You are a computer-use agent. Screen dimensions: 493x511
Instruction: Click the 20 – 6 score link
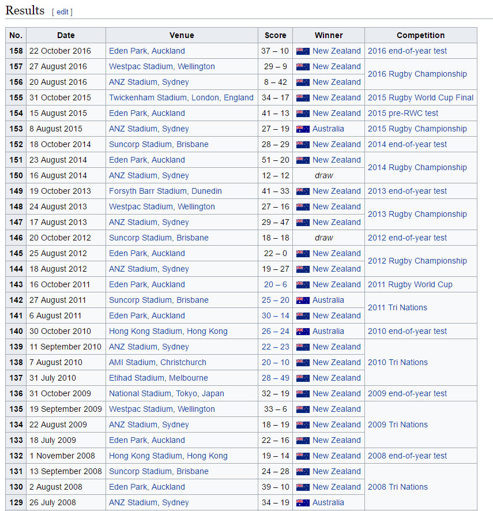coord(274,284)
